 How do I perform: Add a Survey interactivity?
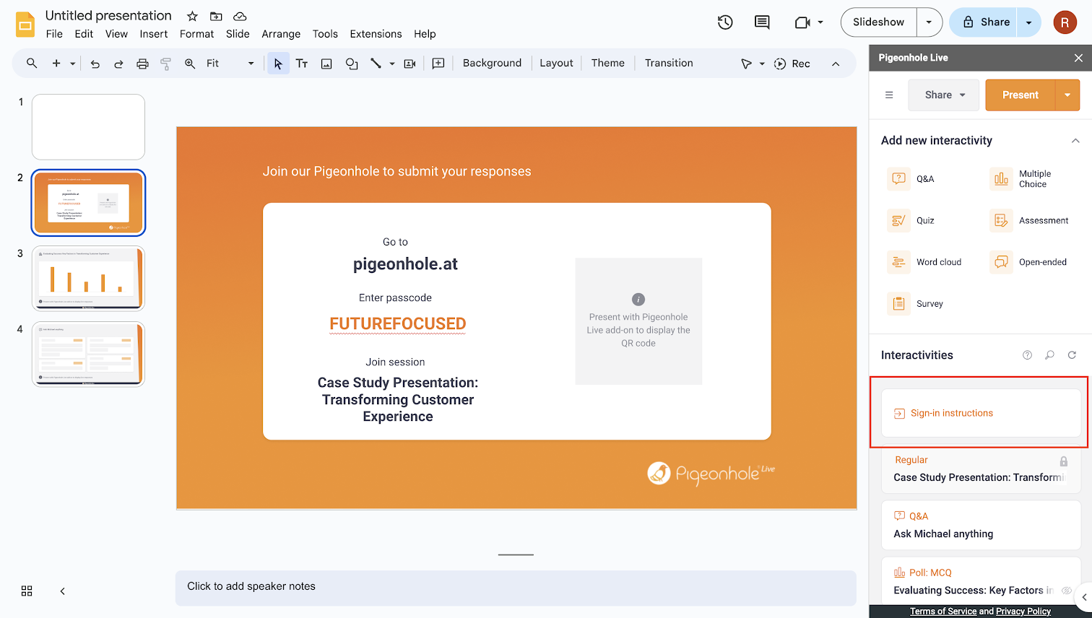(916, 304)
